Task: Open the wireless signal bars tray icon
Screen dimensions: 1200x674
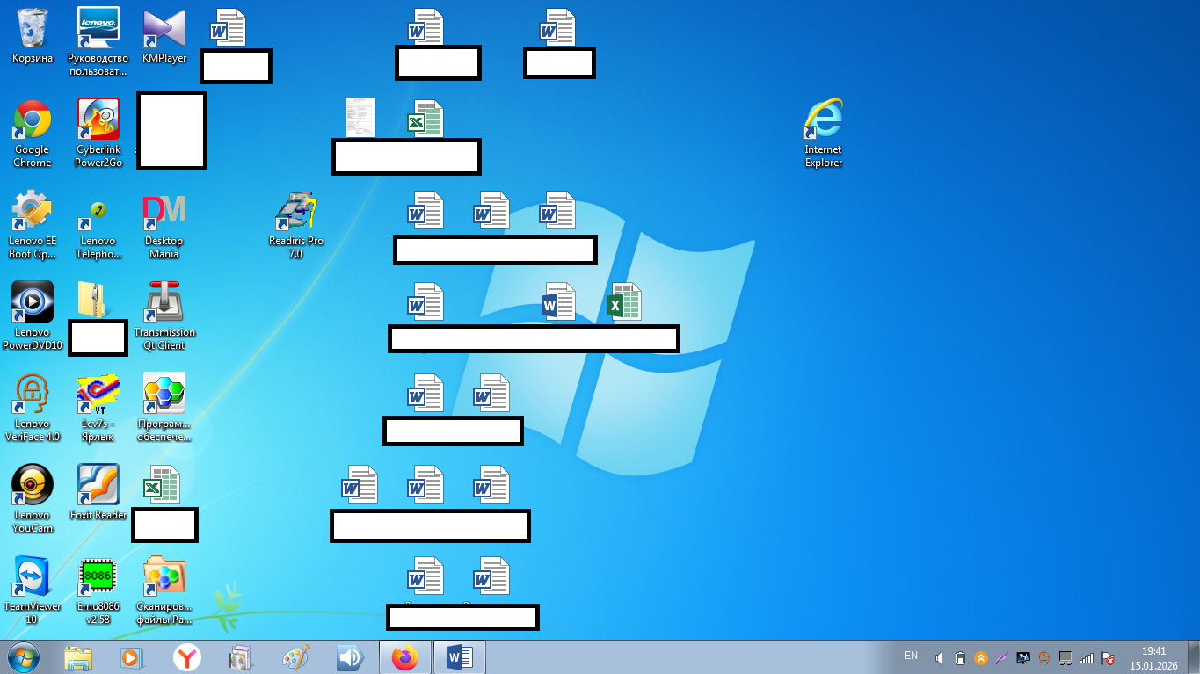Action: click(x=1087, y=657)
